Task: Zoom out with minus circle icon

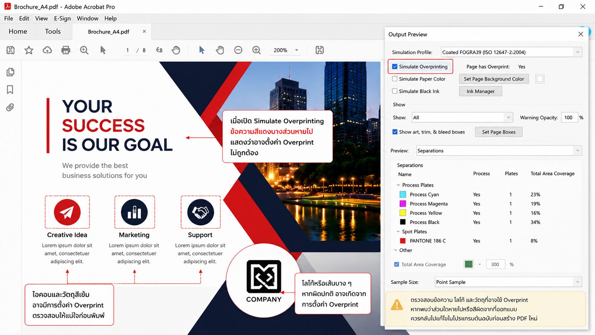Action: tap(238, 50)
